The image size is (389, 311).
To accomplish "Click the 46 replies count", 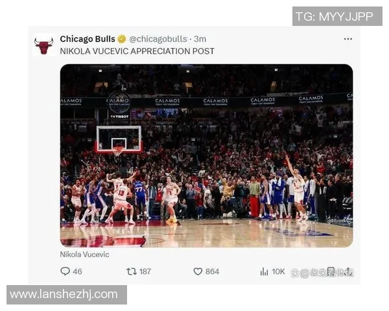I will tap(77, 271).
